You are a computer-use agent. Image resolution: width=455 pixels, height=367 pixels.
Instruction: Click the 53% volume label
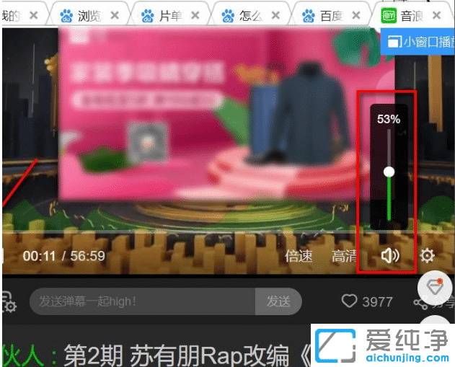[389, 119]
